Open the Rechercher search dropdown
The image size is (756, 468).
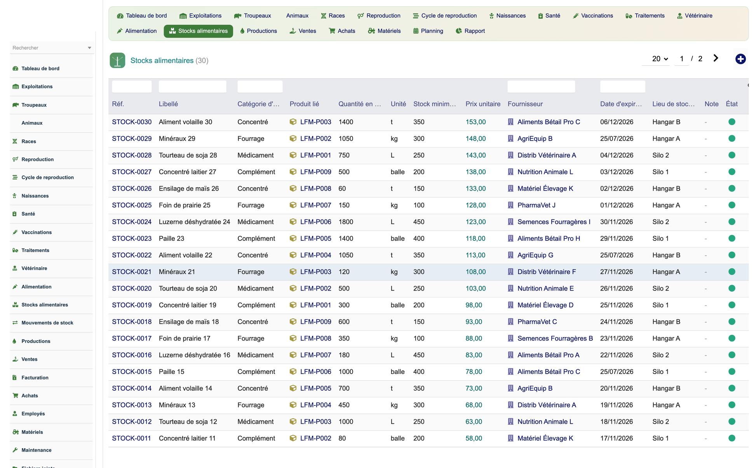52,48
